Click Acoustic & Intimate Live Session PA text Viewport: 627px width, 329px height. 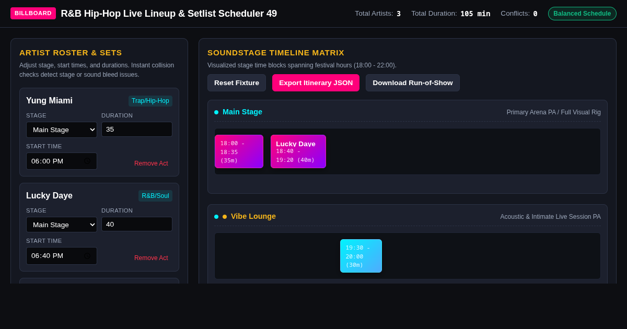[551, 217]
